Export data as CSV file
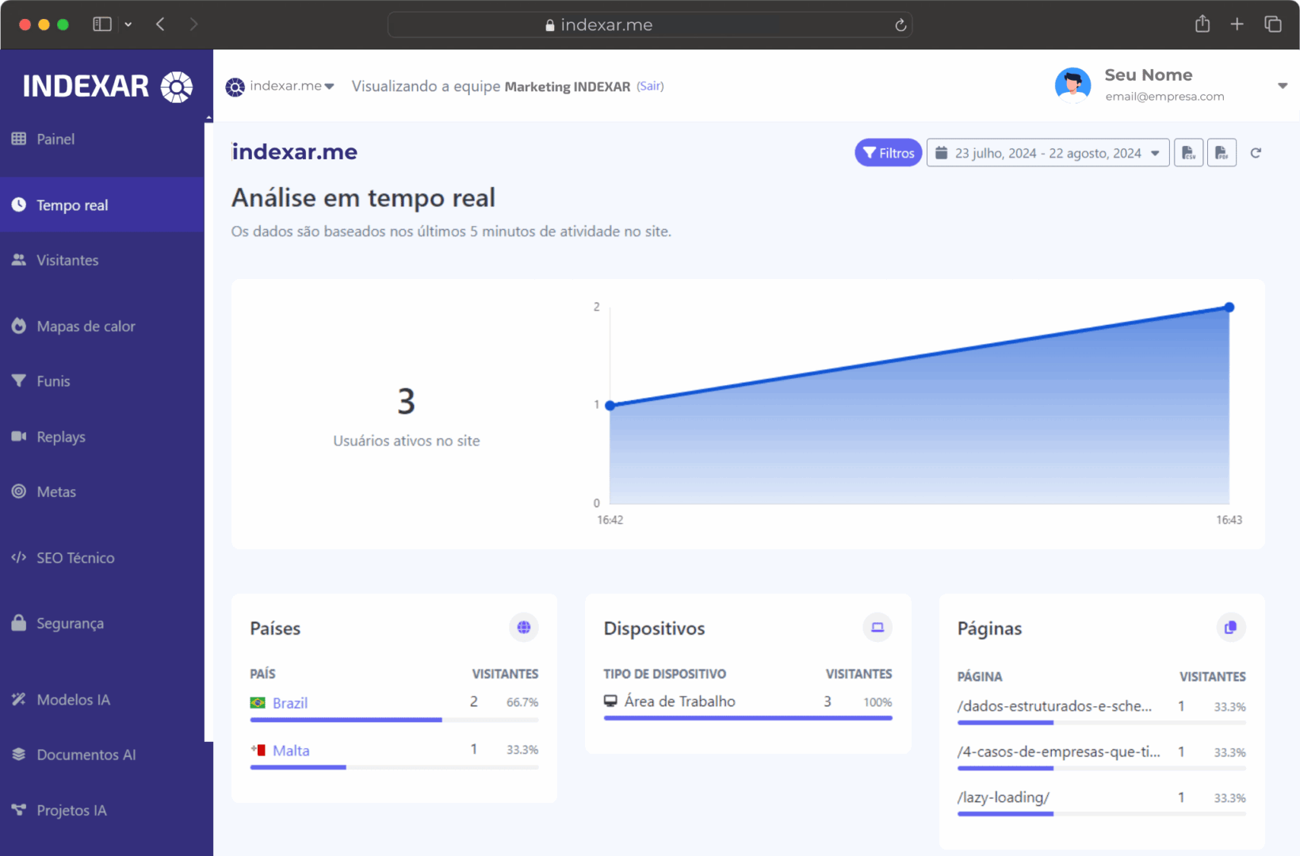The width and height of the screenshot is (1300, 856). [1188, 153]
